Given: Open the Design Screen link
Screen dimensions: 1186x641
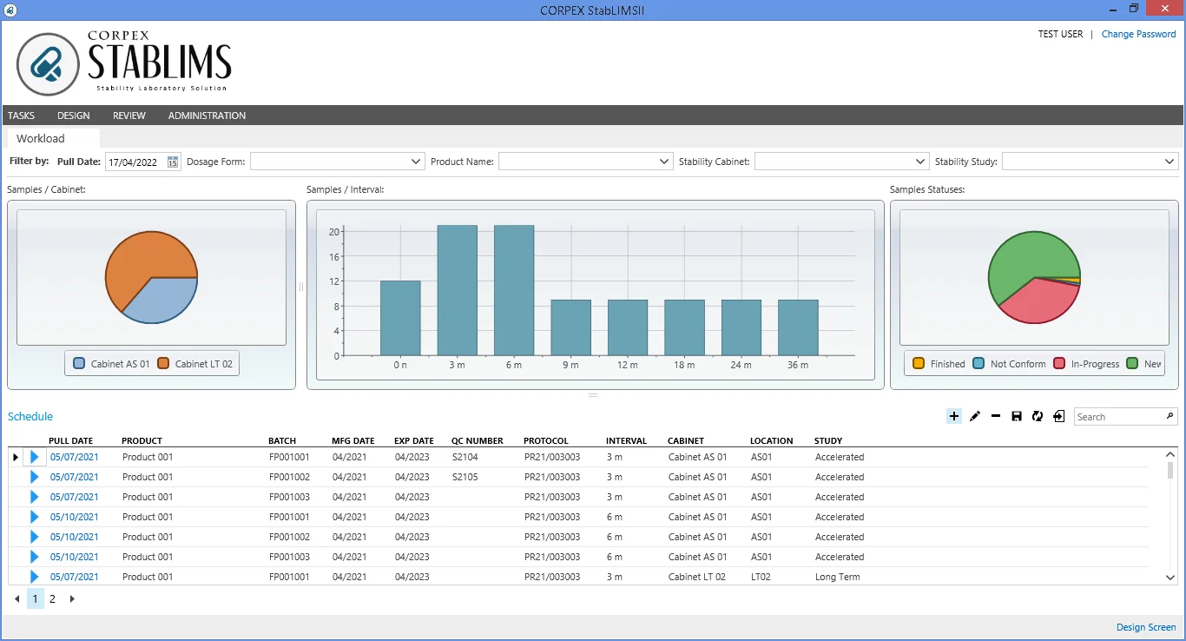Looking at the screenshot, I should 1146,626.
